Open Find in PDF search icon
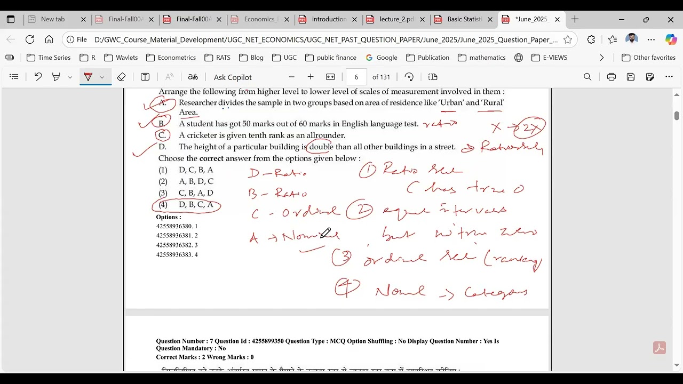The width and height of the screenshot is (683, 384). click(587, 77)
